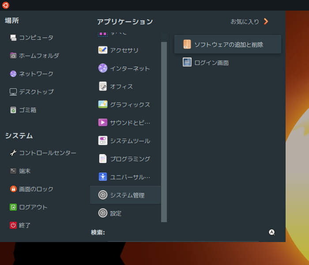Image resolution: width=309 pixels, height=265 pixels.
Task: Select システムツール toggle-switch icon
Action: [103, 140]
